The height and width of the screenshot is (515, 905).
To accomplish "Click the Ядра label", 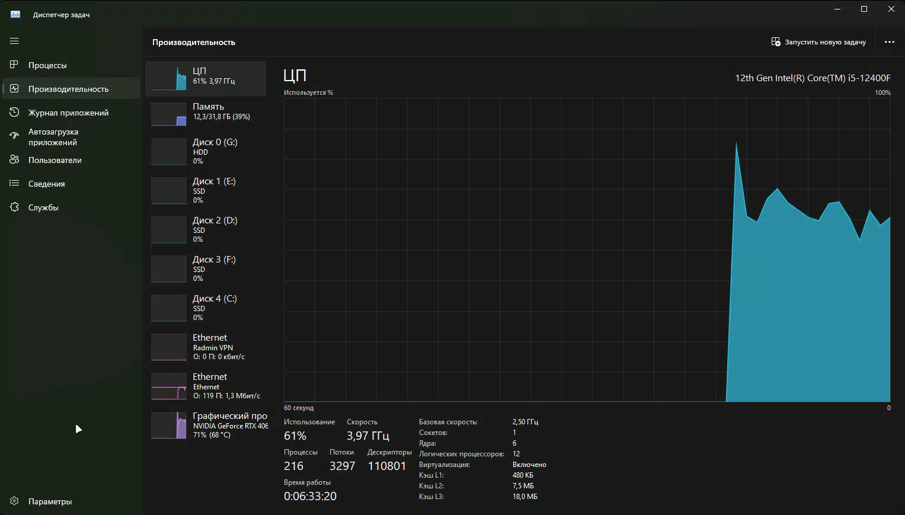I will [427, 443].
